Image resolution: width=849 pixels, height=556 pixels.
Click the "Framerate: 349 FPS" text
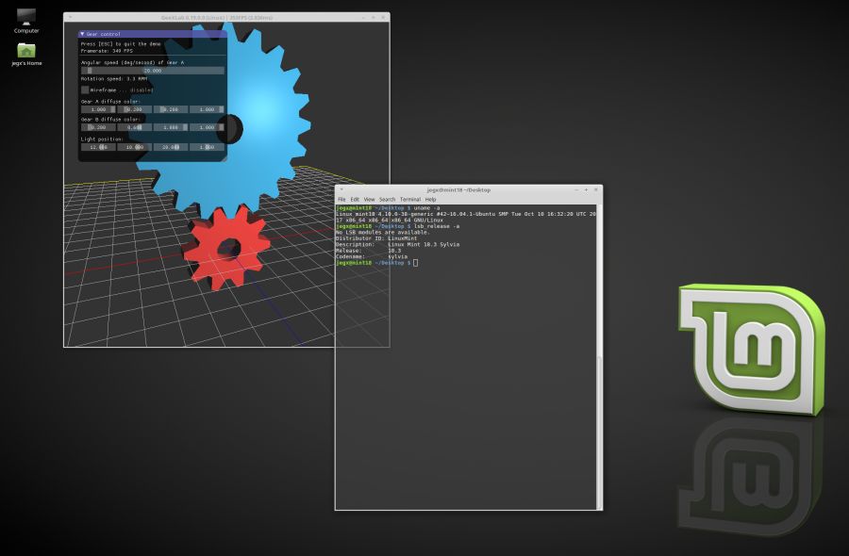[107, 51]
